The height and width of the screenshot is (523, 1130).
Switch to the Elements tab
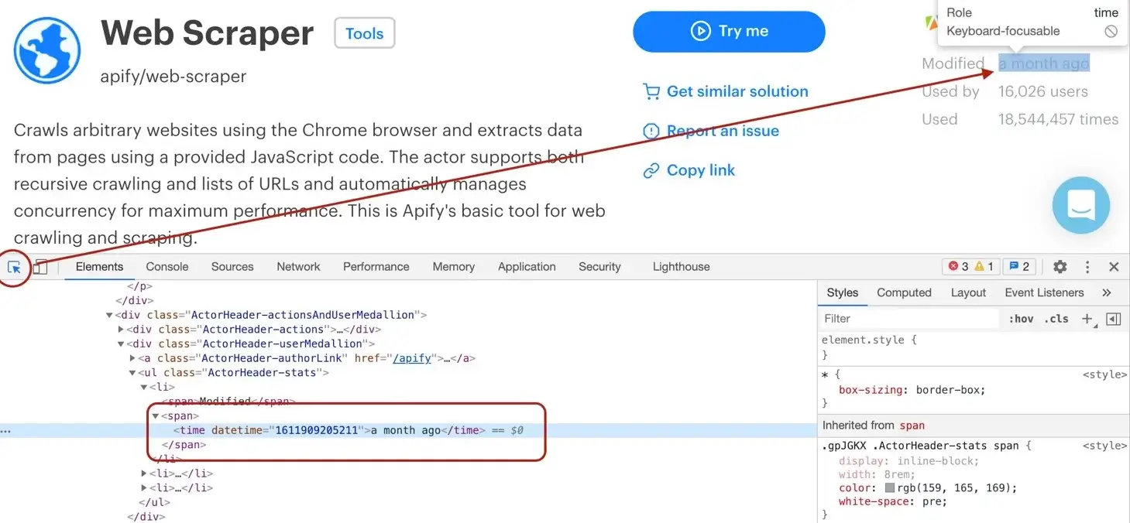pos(99,267)
